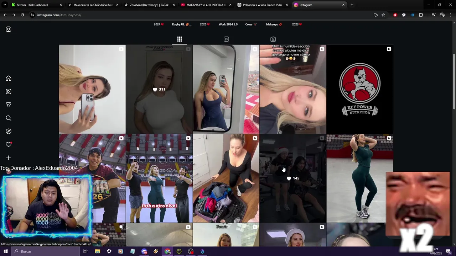Open Explore compass icon in sidebar
This screenshot has height=256, width=456.
click(9, 131)
